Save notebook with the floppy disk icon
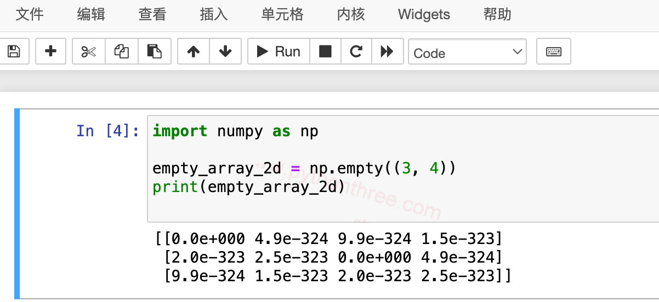 point(14,51)
